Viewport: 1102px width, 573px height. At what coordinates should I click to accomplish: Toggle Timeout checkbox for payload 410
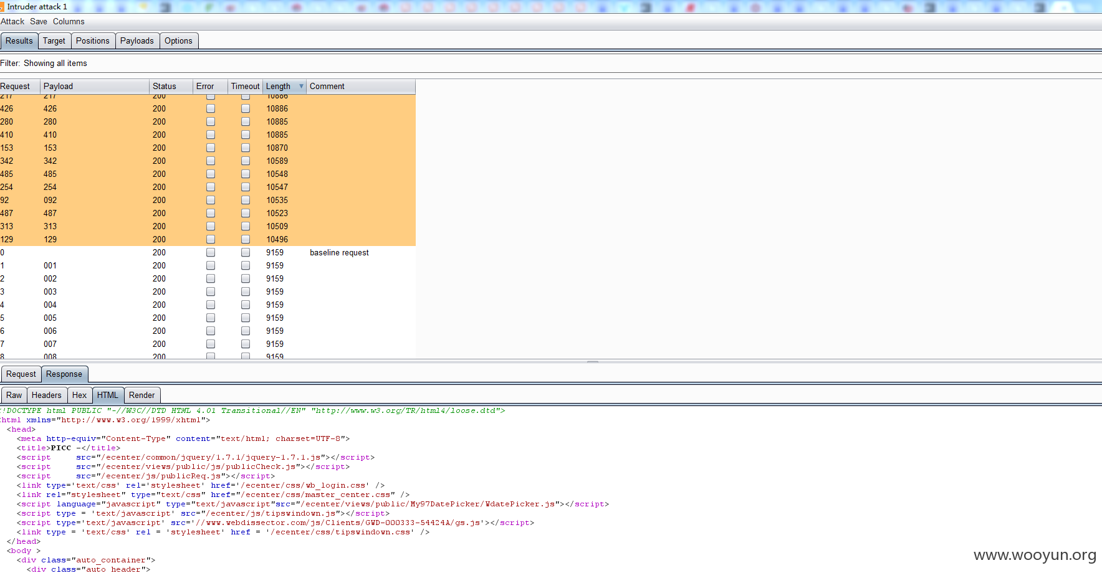coord(246,135)
